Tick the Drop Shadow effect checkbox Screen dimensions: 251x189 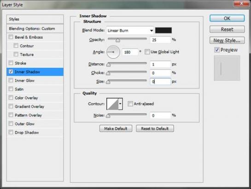pyautogui.click(x=11, y=132)
